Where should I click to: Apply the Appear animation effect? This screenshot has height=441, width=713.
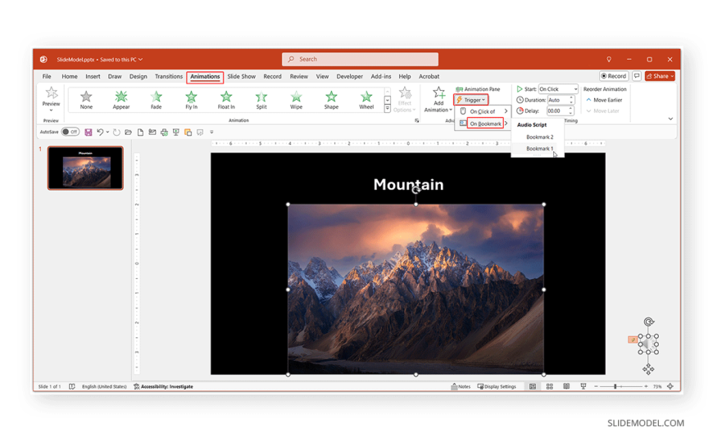click(121, 100)
